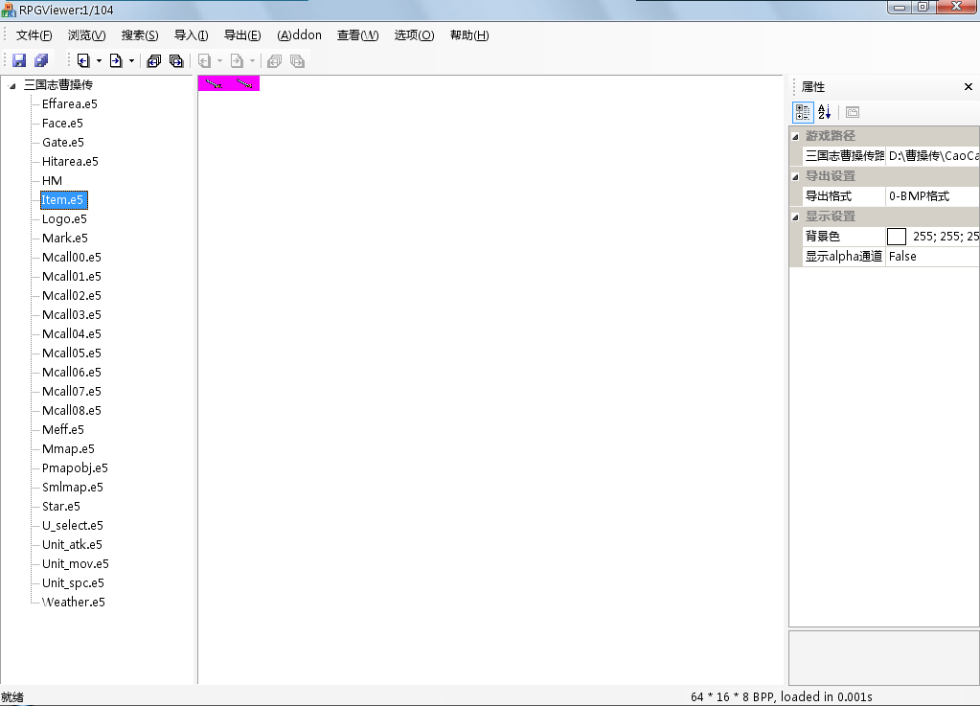Click the batch import stacked pages icon
Screen dimensions: 980x706
pos(153,60)
